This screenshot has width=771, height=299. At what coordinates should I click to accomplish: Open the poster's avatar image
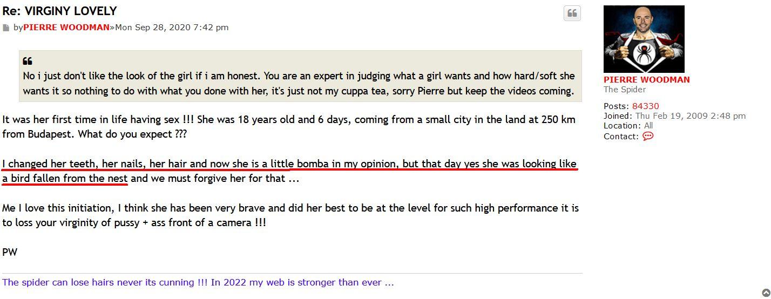(644, 39)
